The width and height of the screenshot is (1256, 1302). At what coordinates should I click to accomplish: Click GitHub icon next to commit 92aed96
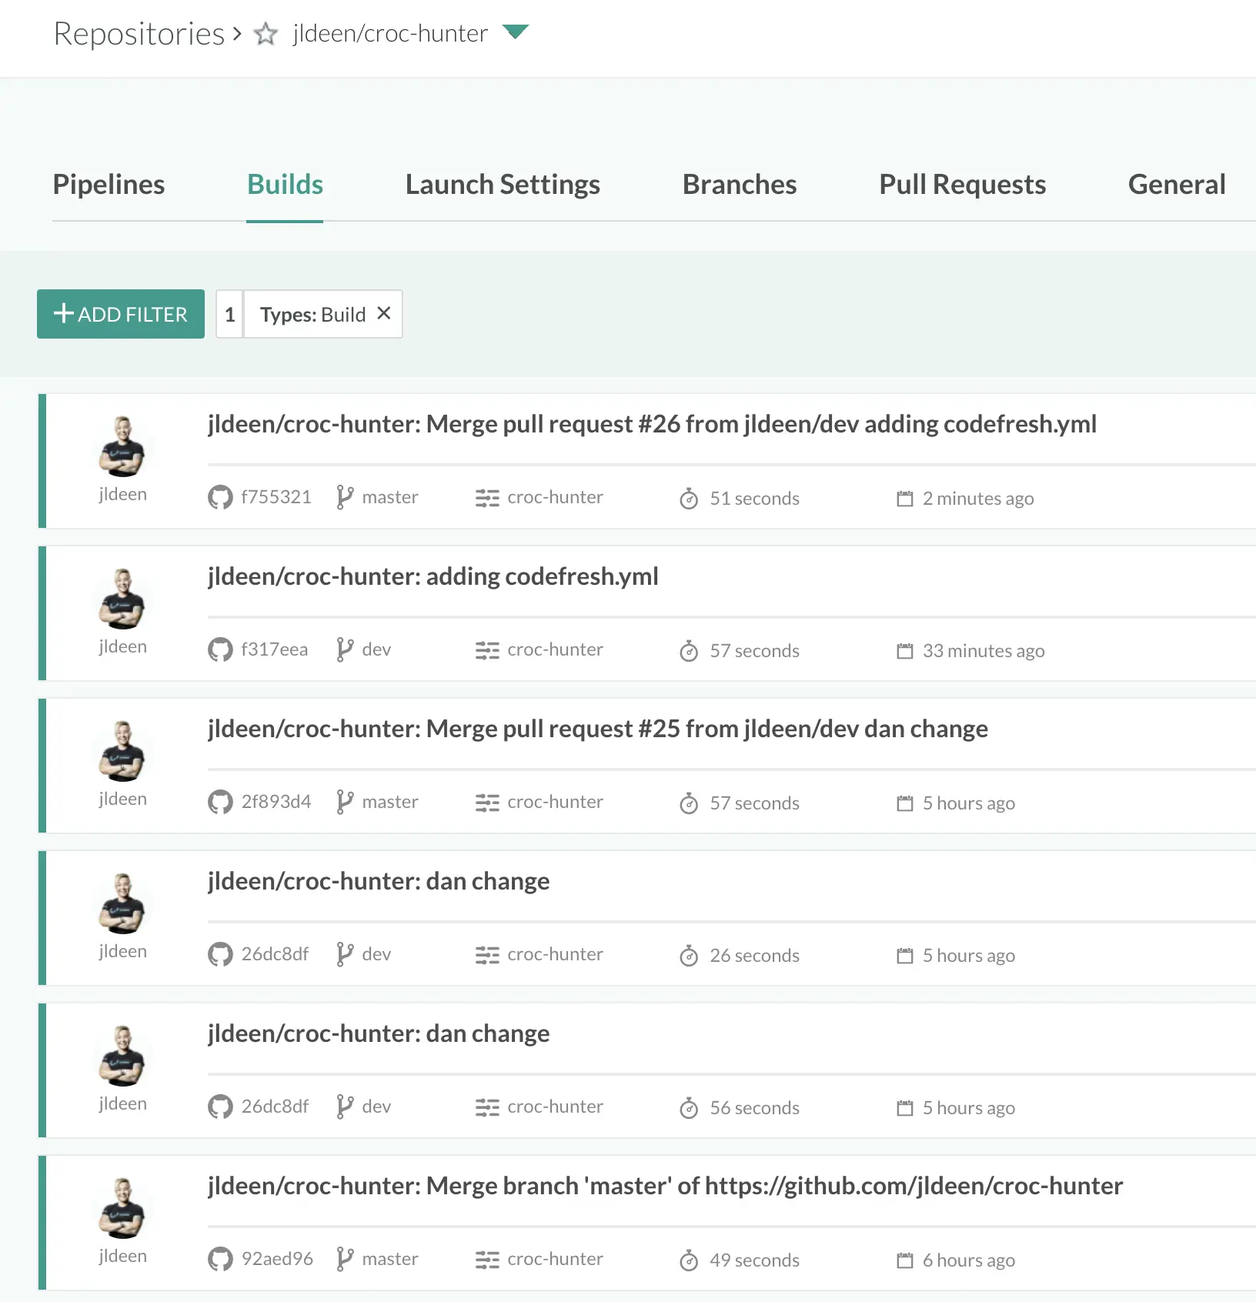tap(220, 1259)
